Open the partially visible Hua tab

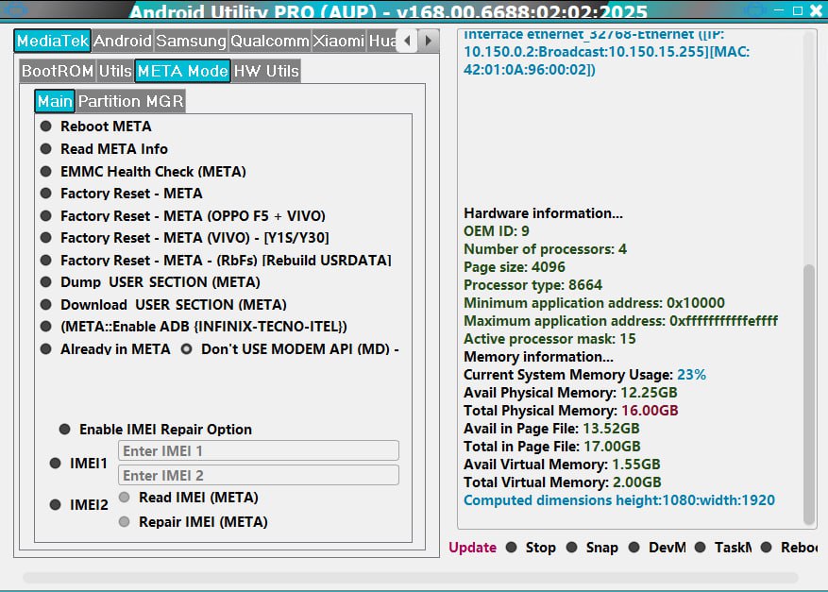(x=382, y=41)
